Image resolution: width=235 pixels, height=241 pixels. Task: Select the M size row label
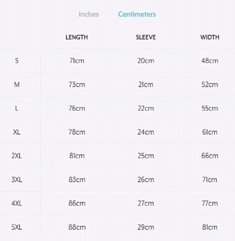click(x=17, y=84)
